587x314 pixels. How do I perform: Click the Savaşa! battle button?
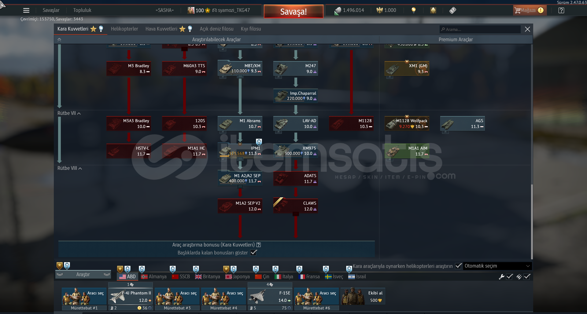293,12
